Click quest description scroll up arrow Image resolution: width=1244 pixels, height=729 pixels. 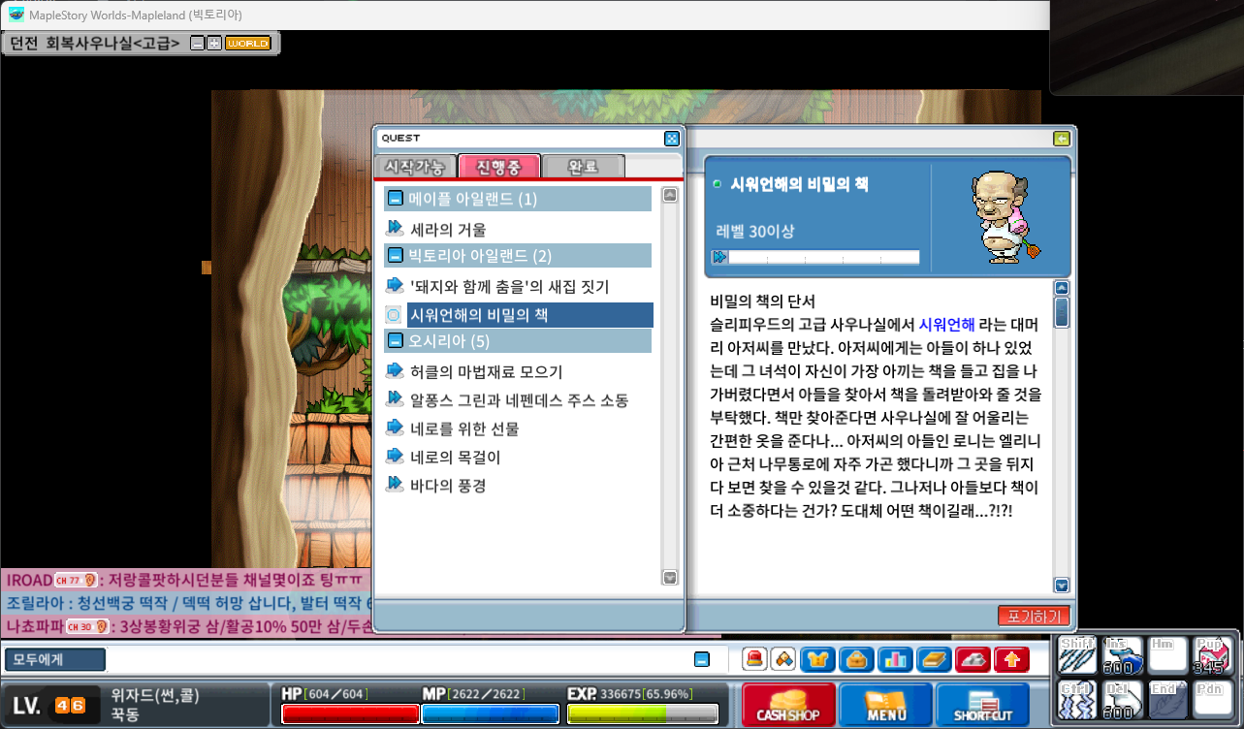[x=1062, y=288]
